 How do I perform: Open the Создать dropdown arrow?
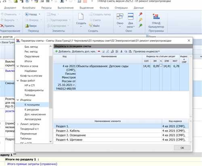pos(81,27)
